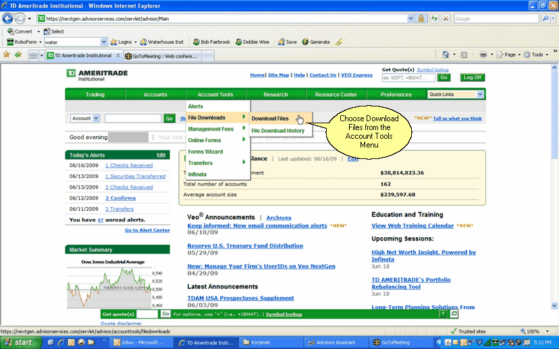Screen dimensions: 559x349
Task: Go back with the browser Back arrow
Action: coord(8,18)
